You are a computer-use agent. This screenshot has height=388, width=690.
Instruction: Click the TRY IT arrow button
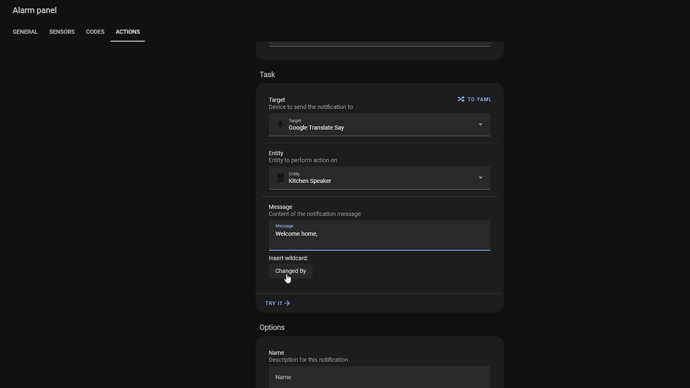click(278, 303)
